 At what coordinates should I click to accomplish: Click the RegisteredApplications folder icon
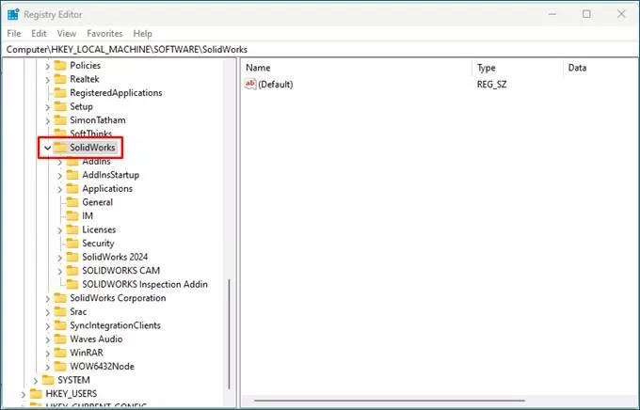click(x=60, y=92)
